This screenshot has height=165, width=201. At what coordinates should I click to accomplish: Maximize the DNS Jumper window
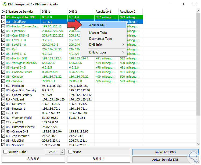(x=182, y=4)
